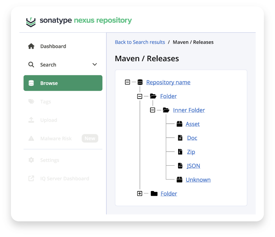Collapse the Inner Folder node
The image size is (275, 237).
click(x=153, y=110)
